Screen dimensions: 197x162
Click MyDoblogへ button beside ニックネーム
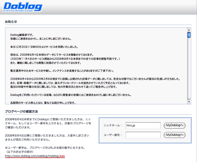click(175, 125)
